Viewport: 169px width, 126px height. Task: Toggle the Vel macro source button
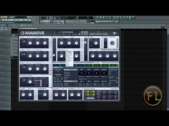(92, 92)
